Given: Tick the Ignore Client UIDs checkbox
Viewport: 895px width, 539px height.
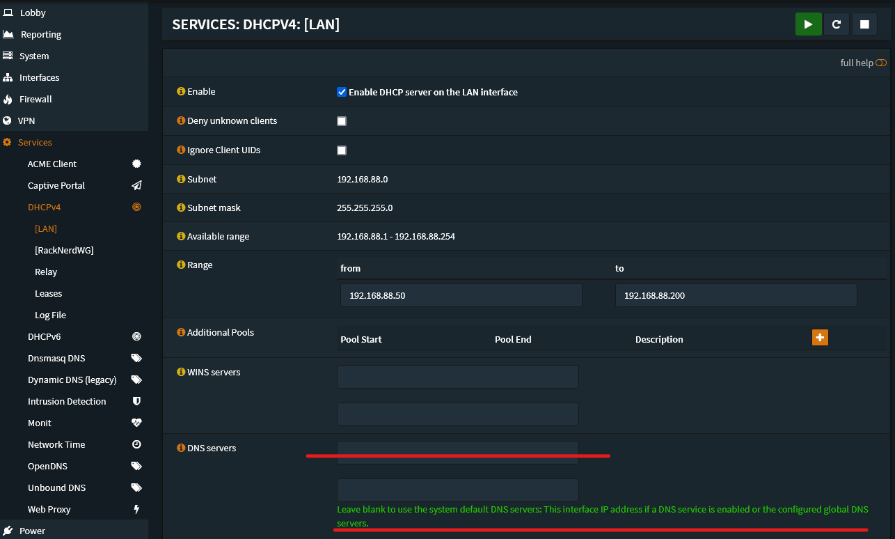Looking at the screenshot, I should [x=342, y=150].
